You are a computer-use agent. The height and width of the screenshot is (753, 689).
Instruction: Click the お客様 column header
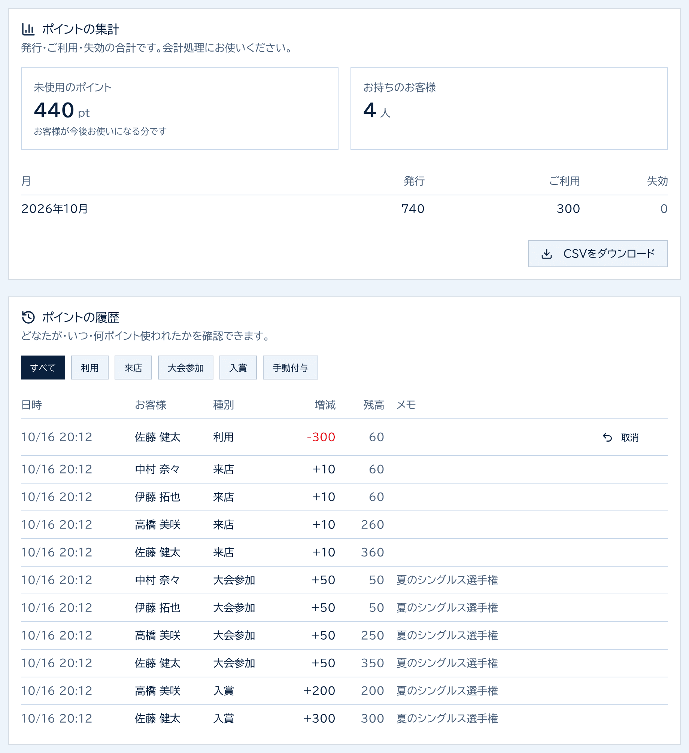(151, 405)
